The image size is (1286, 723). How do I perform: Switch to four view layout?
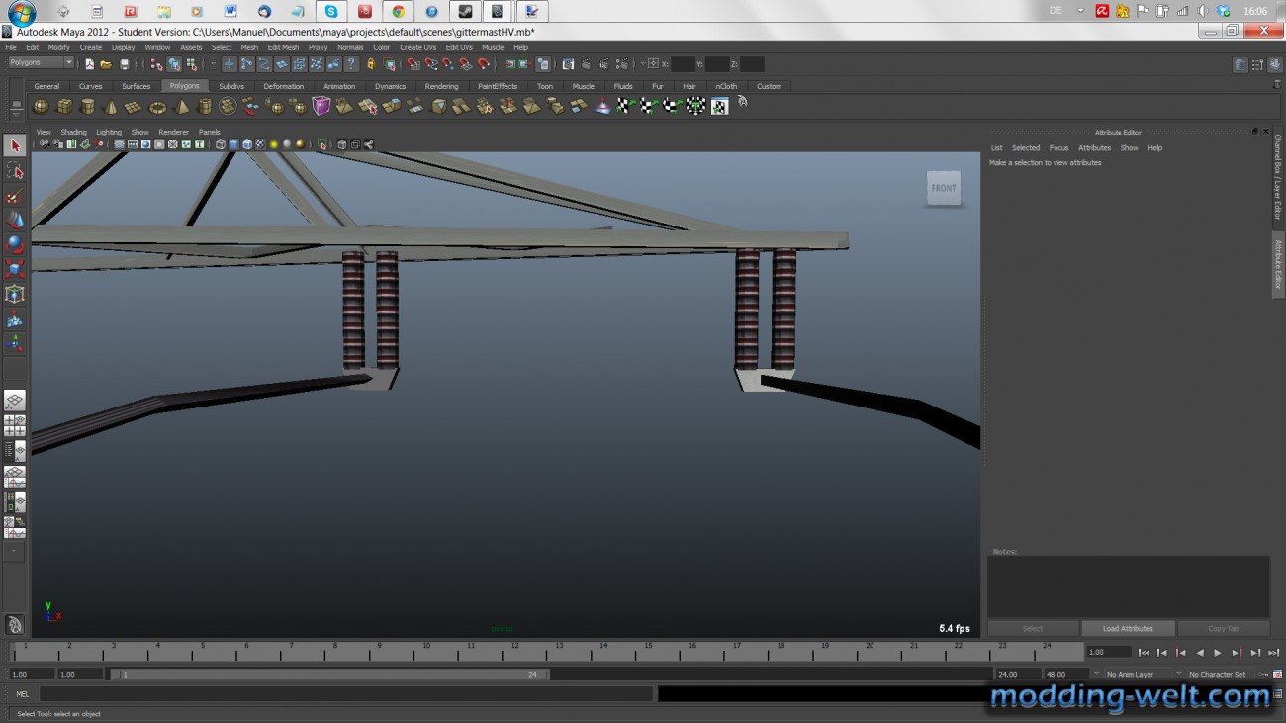[x=15, y=426]
